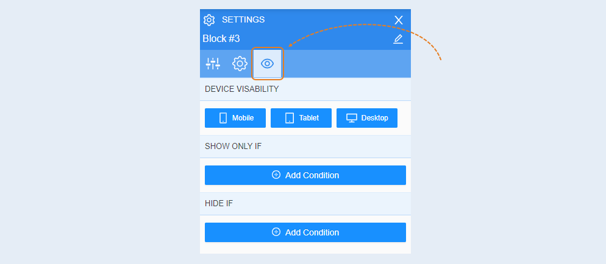Add Condition under Hide If

305,232
